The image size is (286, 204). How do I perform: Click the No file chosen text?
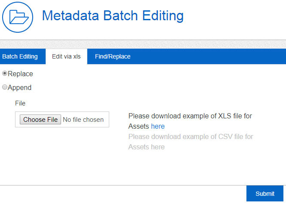83,120
